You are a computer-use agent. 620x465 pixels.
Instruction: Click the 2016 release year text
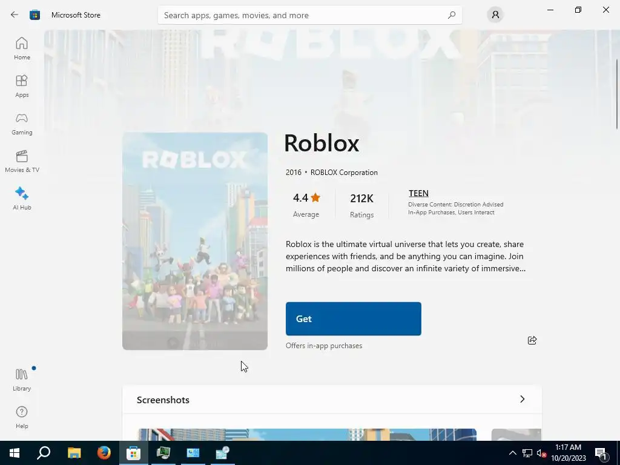point(294,173)
